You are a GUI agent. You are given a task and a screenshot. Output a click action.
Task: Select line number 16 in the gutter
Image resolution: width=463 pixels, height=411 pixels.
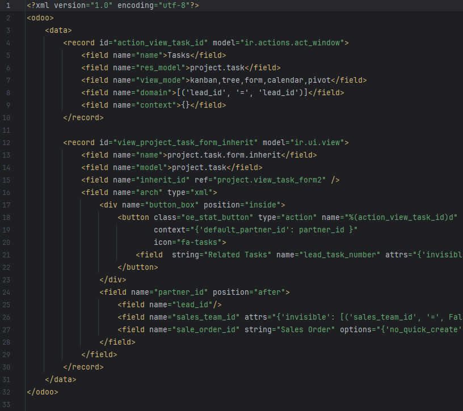[6, 192]
